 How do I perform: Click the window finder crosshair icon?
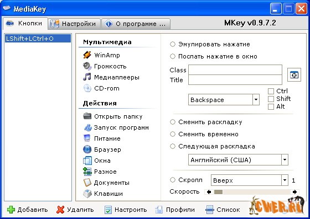[x=294, y=75]
